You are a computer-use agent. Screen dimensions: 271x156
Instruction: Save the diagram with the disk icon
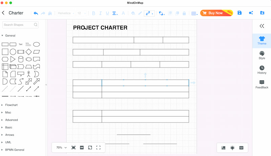[x=239, y=13]
